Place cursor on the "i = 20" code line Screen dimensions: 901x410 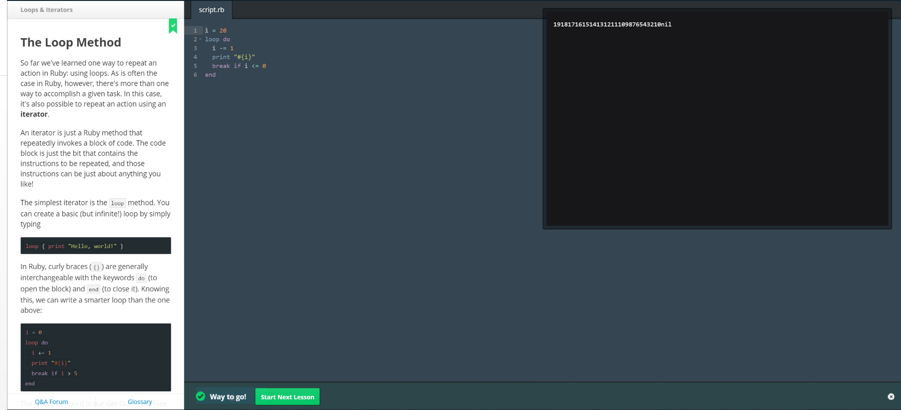pos(216,31)
